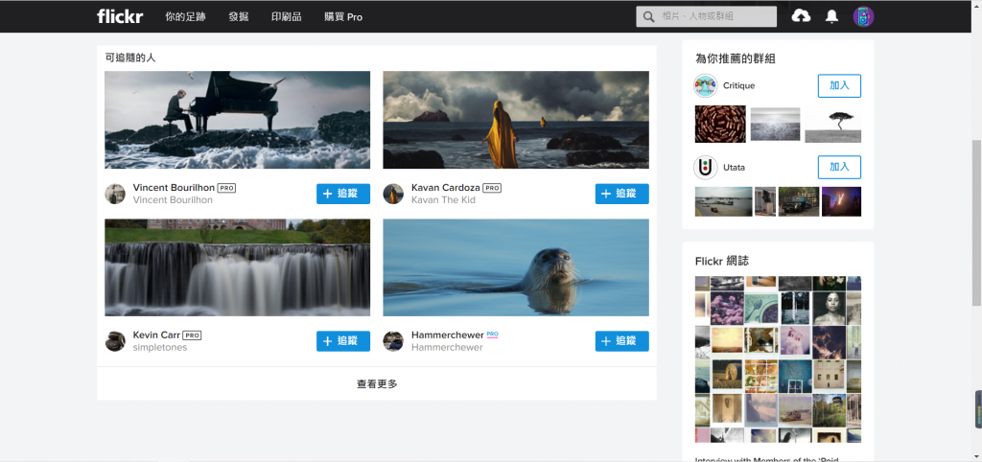The height and width of the screenshot is (462, 982).
Task: Click PRO badge next to Hammerchewer
Action: (x=493, y=335)
